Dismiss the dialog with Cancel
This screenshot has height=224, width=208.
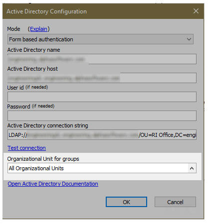[x=175, y=202]
